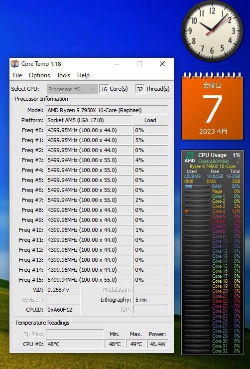Click the Min. temperature value 48°C
Viewport: 250px width, 369px height.
click(115, 344)
